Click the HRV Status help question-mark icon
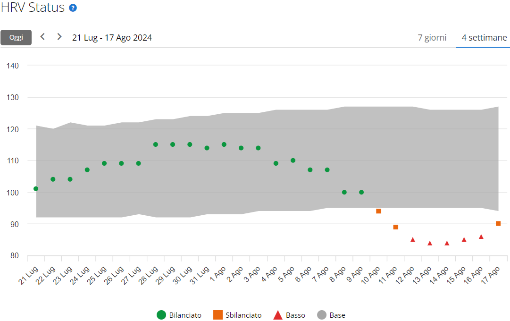This screenshot has width=510, height=321. (73, 8)
